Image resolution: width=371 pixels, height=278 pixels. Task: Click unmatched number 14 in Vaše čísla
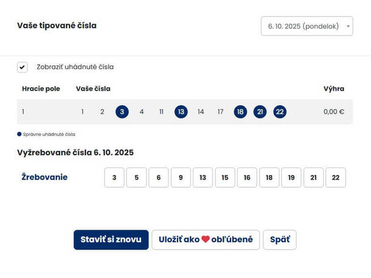point(201,112)
